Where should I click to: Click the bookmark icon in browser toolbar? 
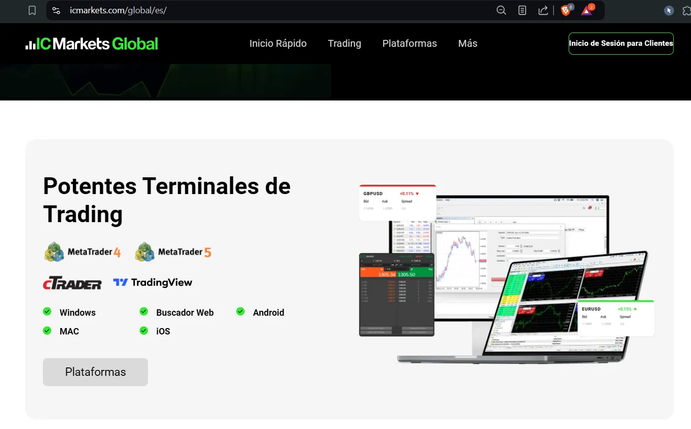[32, 10]
